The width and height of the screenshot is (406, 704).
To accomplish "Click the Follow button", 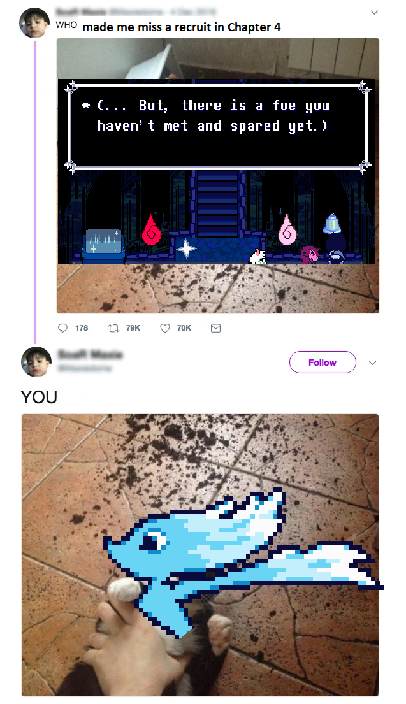I will tap(323, 363).
